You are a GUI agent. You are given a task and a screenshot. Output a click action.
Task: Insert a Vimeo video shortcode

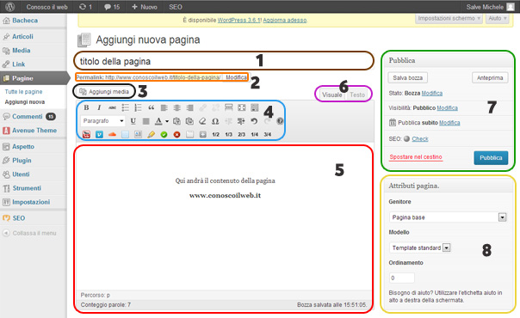99,134
